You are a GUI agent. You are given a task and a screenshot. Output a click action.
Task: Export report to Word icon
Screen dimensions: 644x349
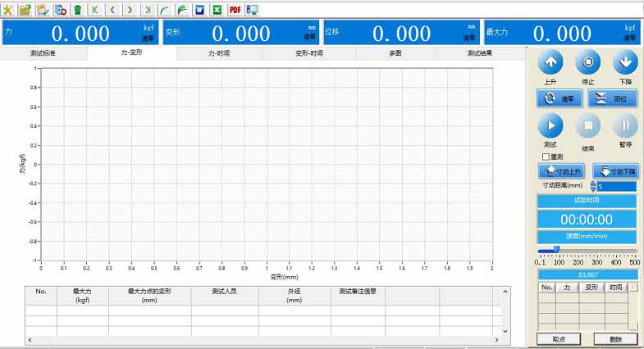[x=199, y=10]
